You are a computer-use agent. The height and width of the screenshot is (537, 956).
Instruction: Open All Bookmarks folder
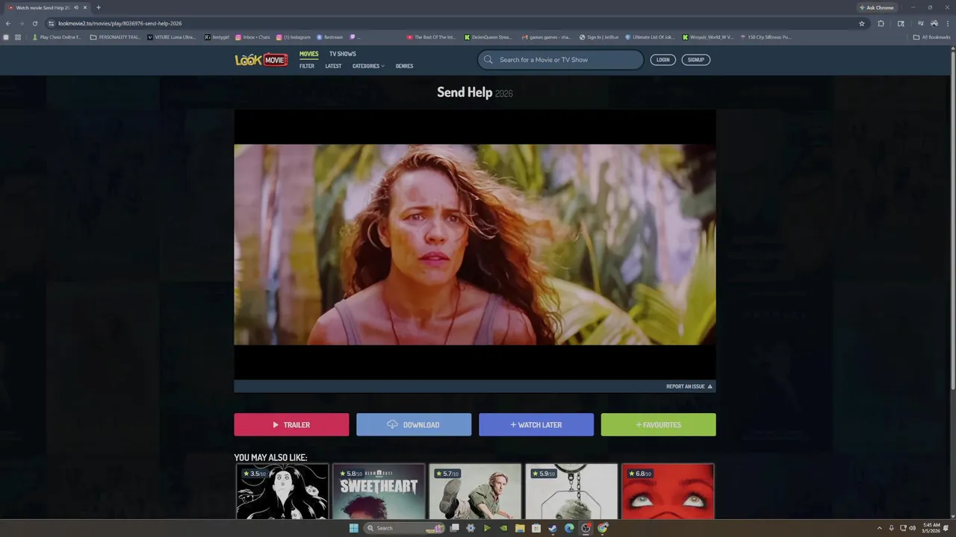tap(931, 37)
